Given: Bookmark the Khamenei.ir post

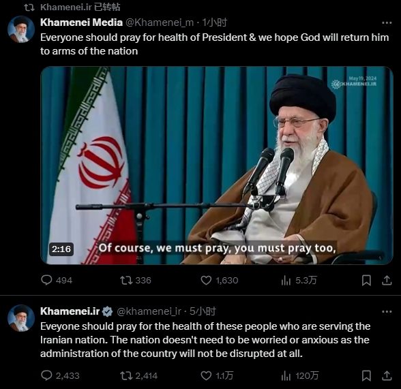Looking at the screenshot, I should tap(366, 375).
